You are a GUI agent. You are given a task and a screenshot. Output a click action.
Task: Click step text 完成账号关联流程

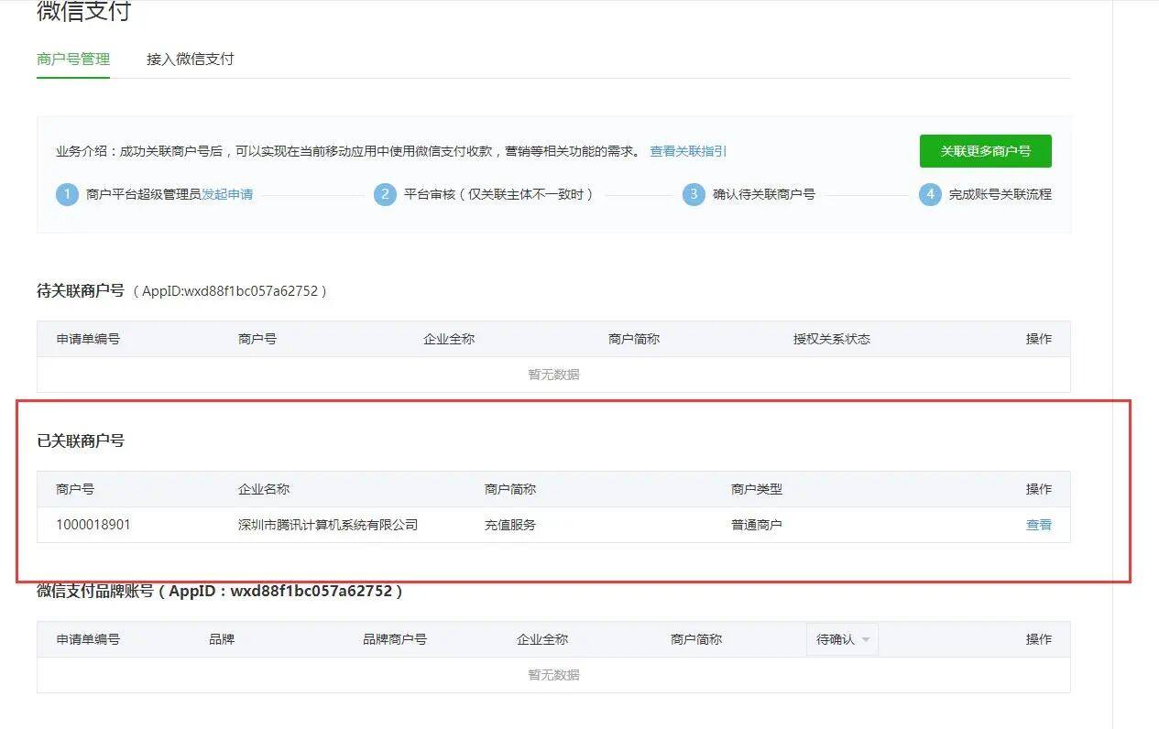pos(1000,194)
